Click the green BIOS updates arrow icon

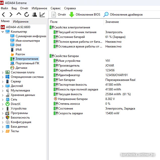(x=72, y=15)
